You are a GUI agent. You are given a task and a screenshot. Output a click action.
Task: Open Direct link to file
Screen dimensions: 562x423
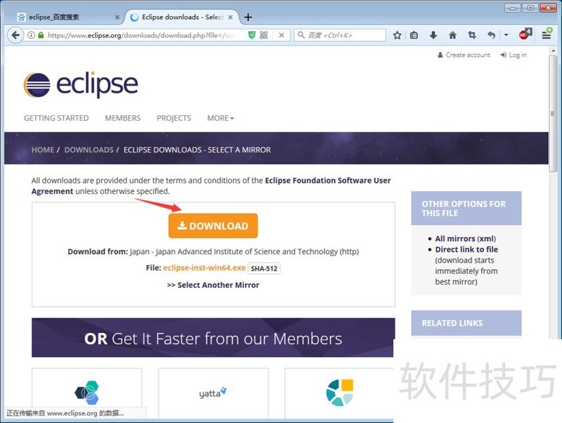click(466, 249)
